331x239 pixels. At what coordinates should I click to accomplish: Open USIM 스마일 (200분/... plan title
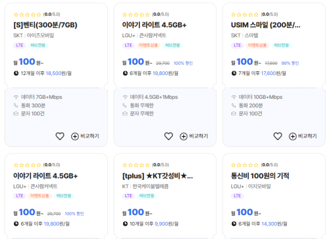tap(265, 24)
